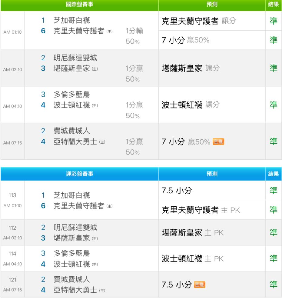This screenshot has width=282, height=303.
Task: Click the 準 result for 波士頓紅襪 讓分
Action: [274, 105]
